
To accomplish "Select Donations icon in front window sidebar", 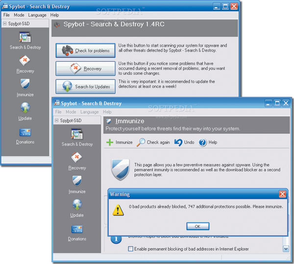I will pyautogui.click(x=77, y=229).
